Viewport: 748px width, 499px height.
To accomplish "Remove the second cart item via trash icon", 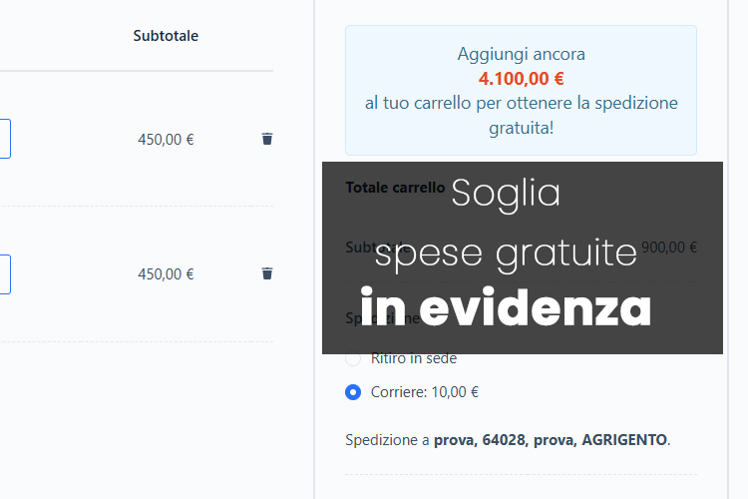I will (266, 273).
